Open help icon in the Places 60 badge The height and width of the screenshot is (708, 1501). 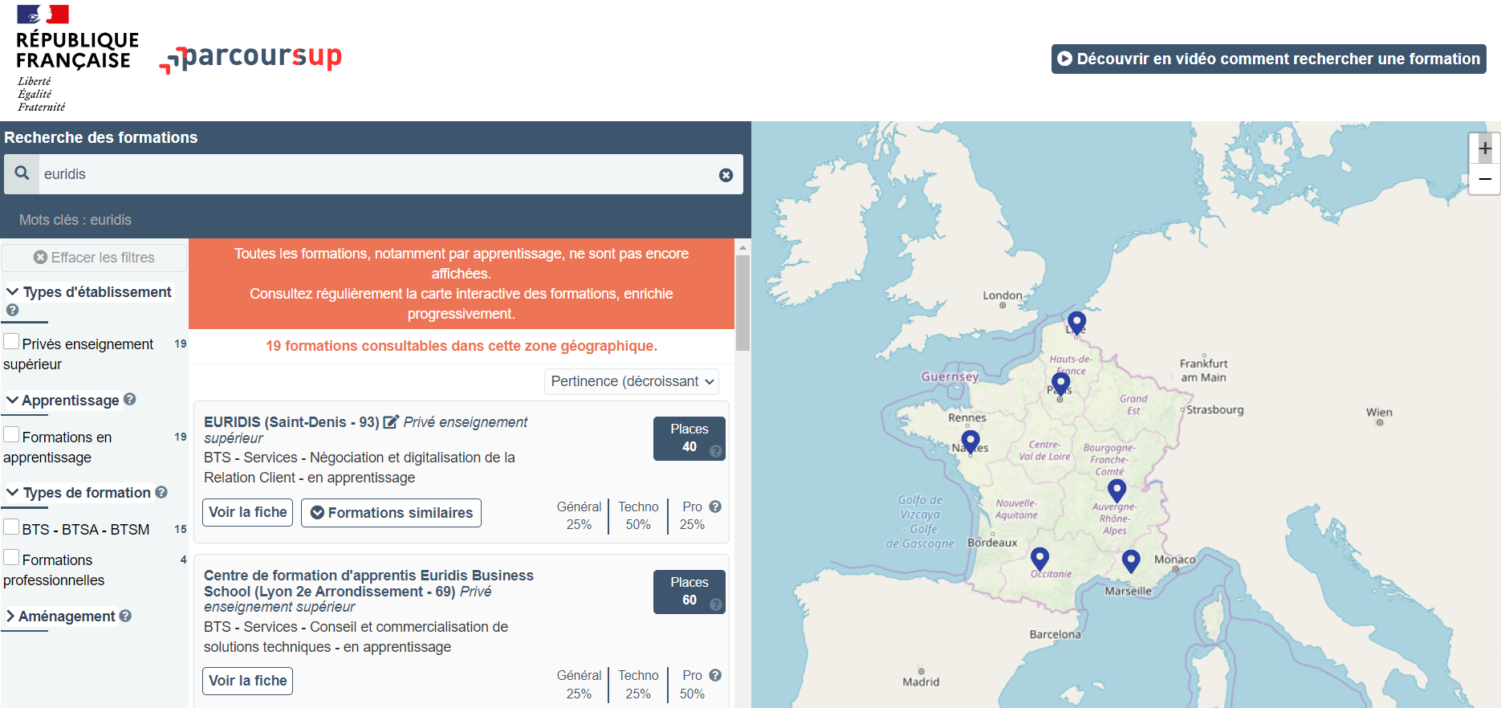[716, 604]
